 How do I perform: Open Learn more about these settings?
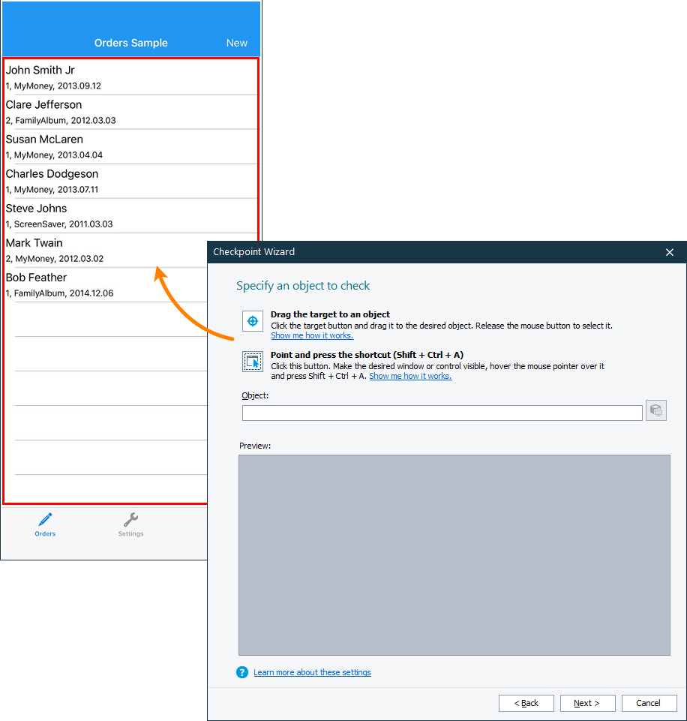(x=312, y=672)
